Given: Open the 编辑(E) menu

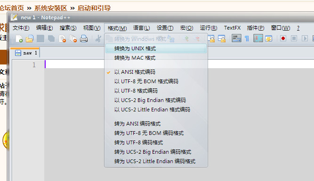Looking at the screenshot, I should 44,28.
